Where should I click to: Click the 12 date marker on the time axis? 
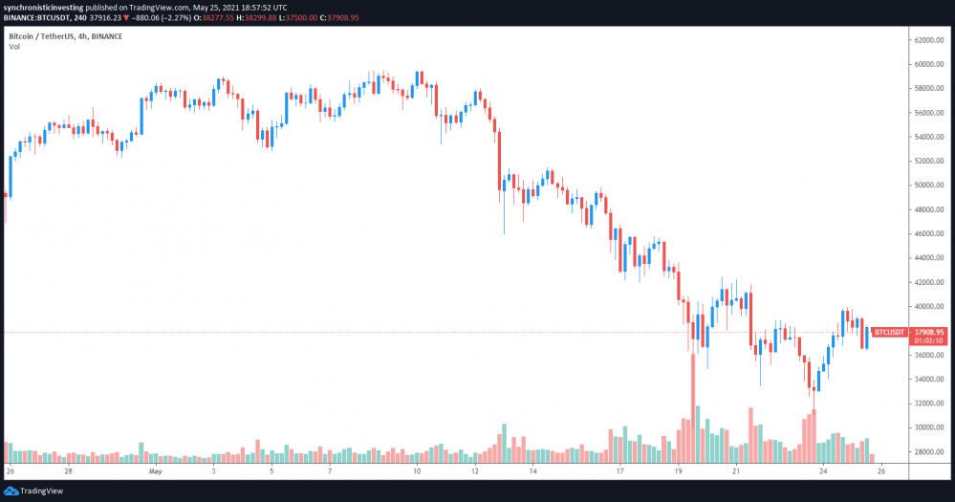pyautogui.click(x=475, y=471)
